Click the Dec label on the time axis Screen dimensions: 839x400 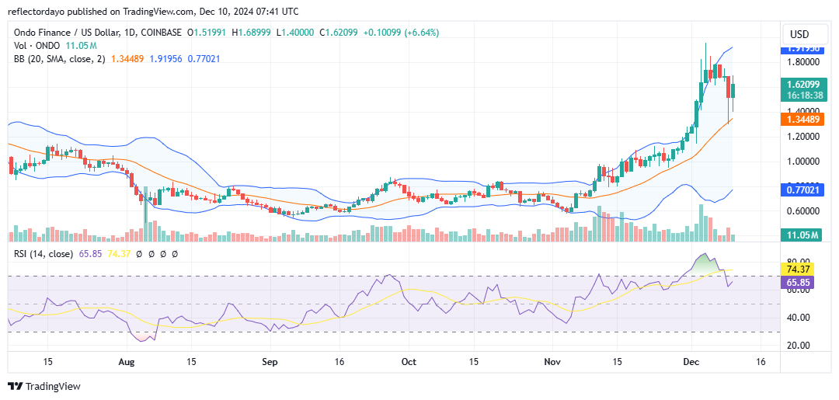[691, 361]
